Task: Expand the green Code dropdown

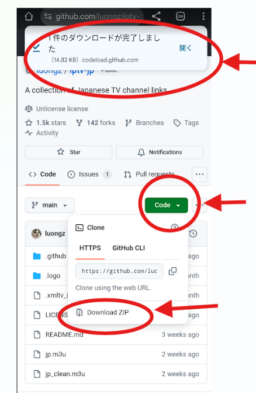Action: (x=166, y=205)
